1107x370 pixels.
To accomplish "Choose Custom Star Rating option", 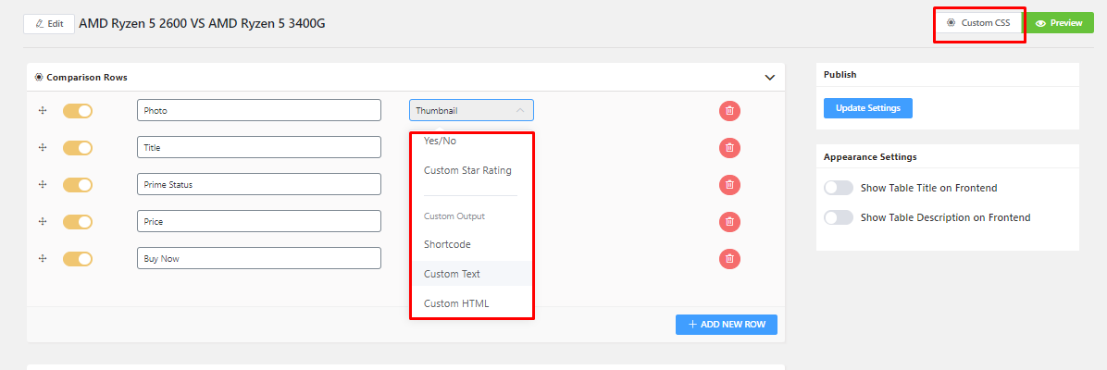I will (x=467, y=170).
